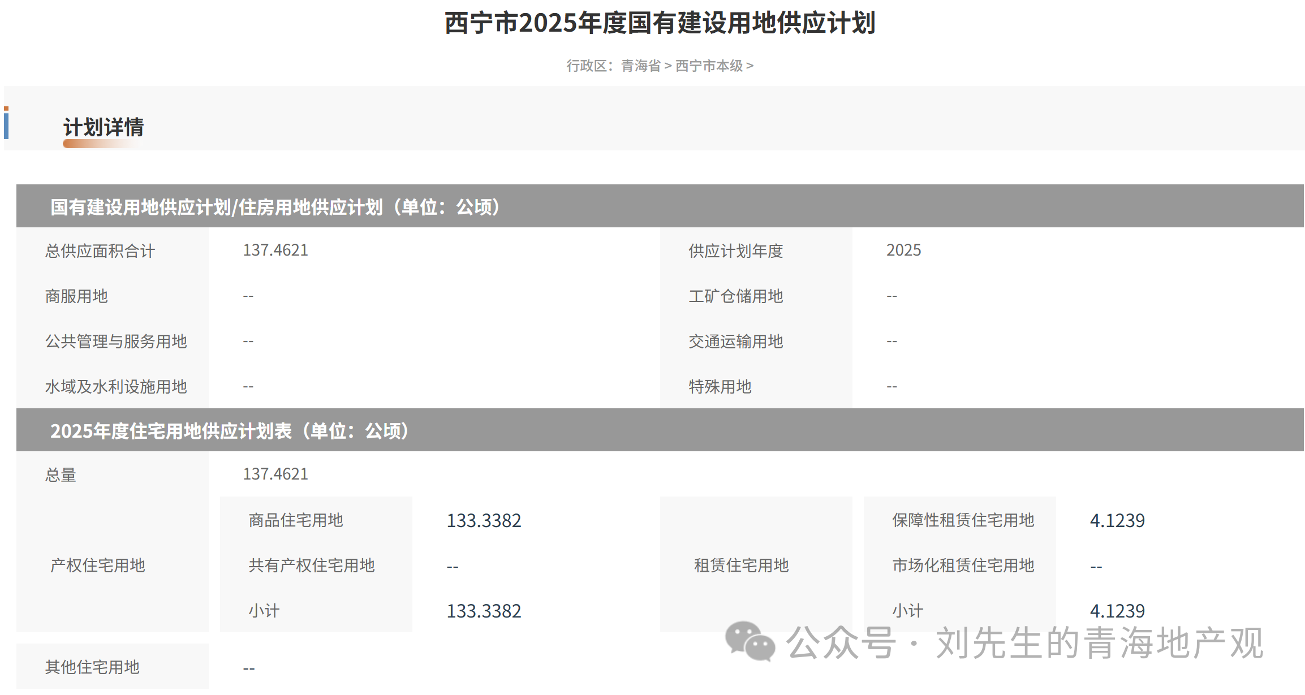Screen dimensions: 1305x695
Task: Click the 公共管理与服务用地 label
Action: coord(116,341)
